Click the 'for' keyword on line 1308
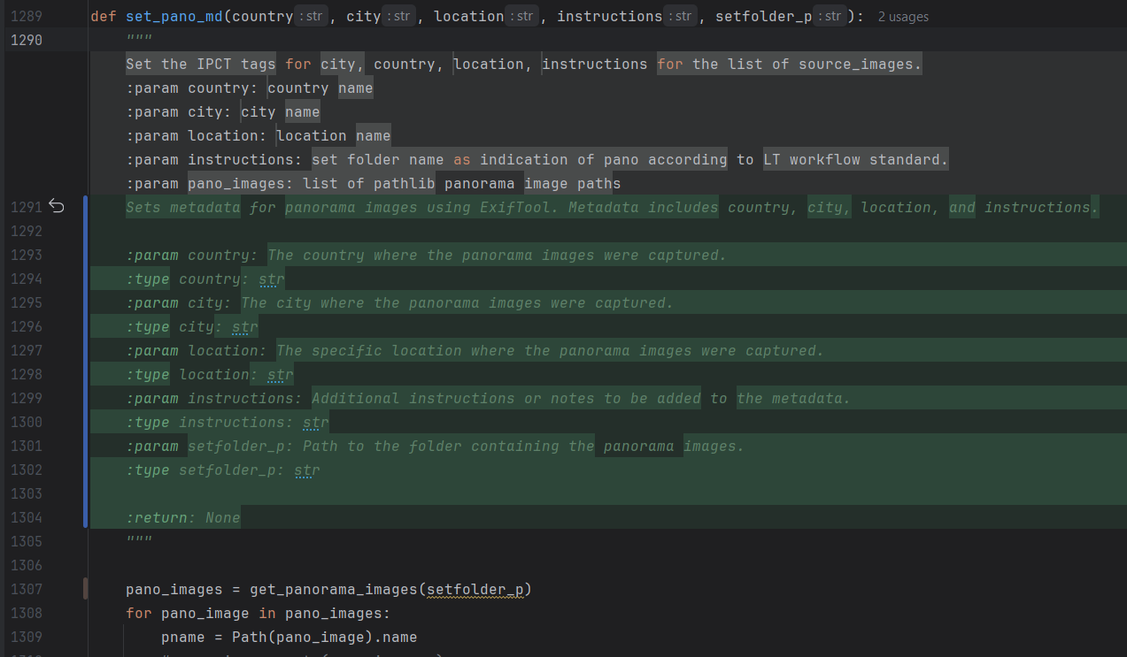The image size is (1127, 657). click(x=139, y=614)
